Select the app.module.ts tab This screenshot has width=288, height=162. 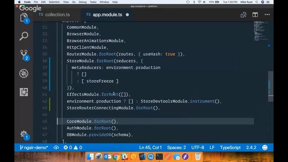[x=107, y=15]
